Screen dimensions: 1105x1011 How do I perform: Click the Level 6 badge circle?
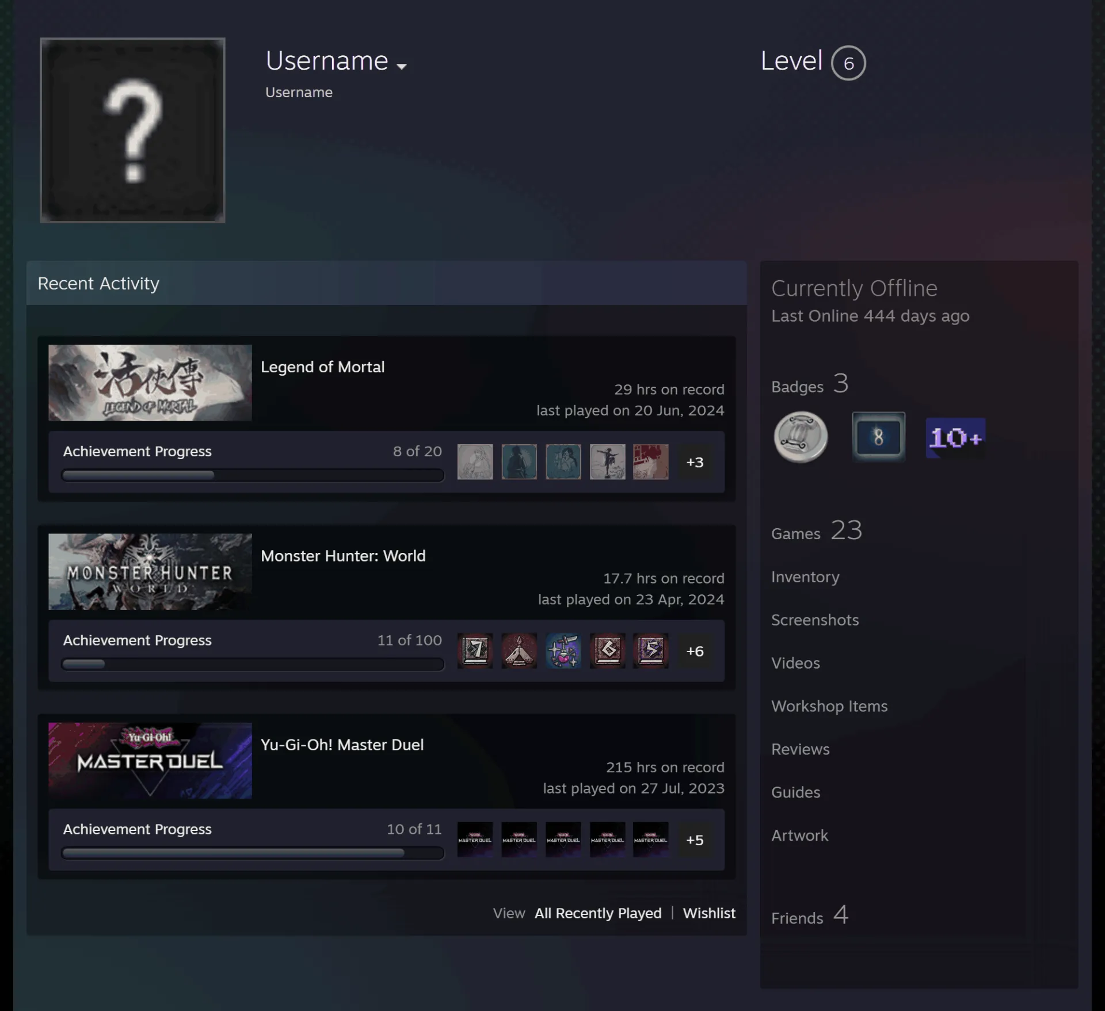click(848, 63)
